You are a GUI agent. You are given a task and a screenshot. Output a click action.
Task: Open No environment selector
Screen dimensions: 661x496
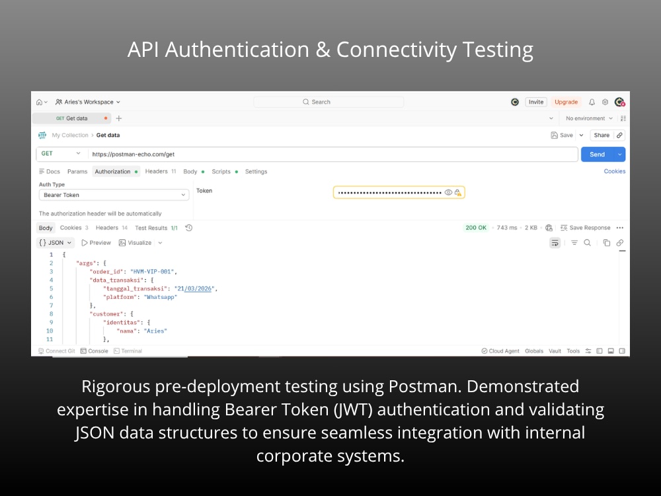(x=589, y=118)
